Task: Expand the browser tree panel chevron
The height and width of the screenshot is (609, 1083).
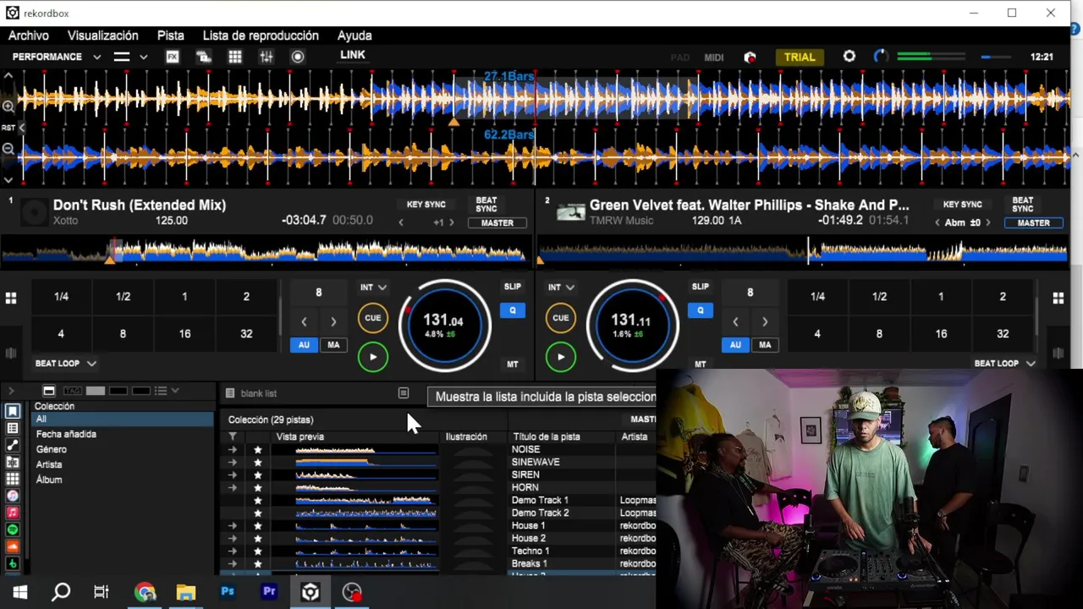Action: pyautogui.click(x=11, y=391)
